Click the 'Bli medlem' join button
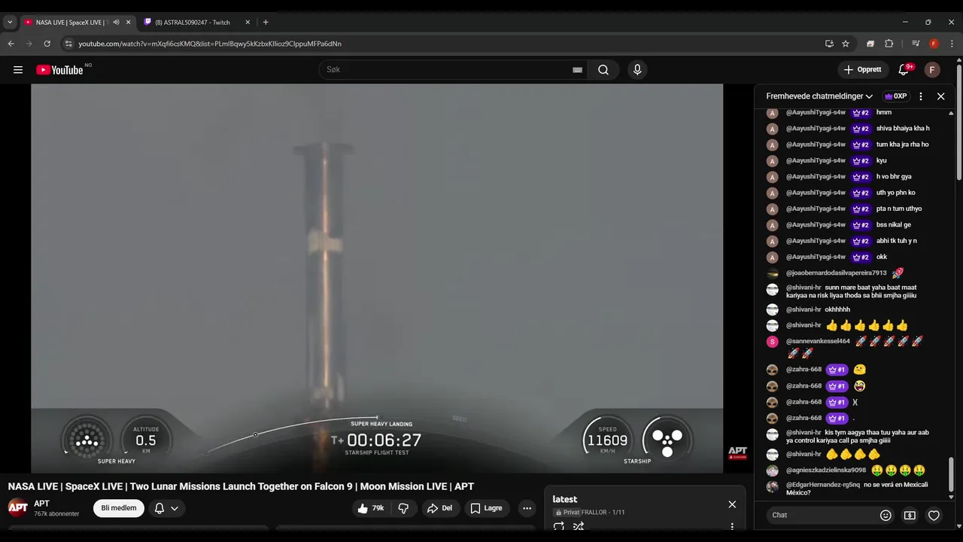The height and width of the screenshot is (542, 963). (x=119, y=508)
